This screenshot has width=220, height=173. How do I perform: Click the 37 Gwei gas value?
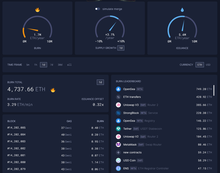point(66,128)
